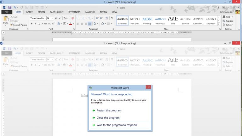Open Paragraph dialog launcher in top window

[x=113, y=29]
